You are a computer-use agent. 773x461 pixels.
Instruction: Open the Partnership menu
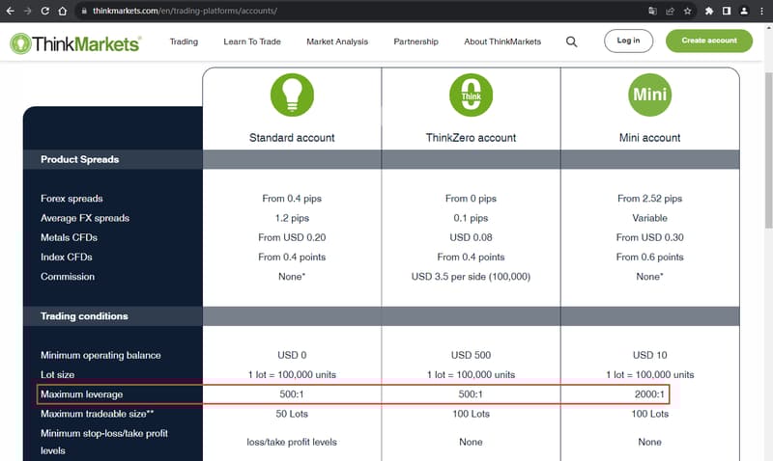(x=415, y=41)
